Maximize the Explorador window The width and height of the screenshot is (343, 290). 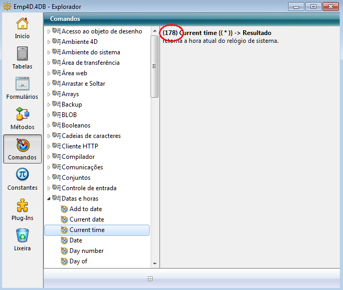click(x=313, y=7)
